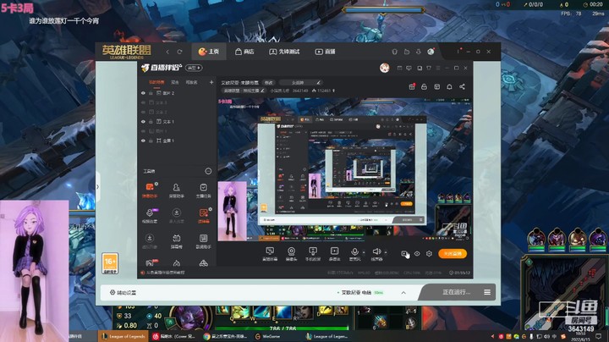This screenshot has height=342, width=609.
Task: Add a screen capture source from bottom toolbar
Action: click(x=270, y=254)
